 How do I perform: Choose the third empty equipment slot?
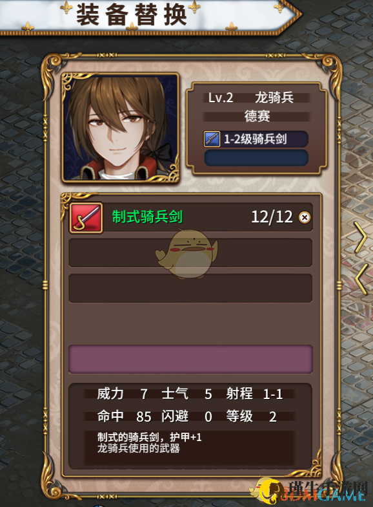tap(190, 288)
